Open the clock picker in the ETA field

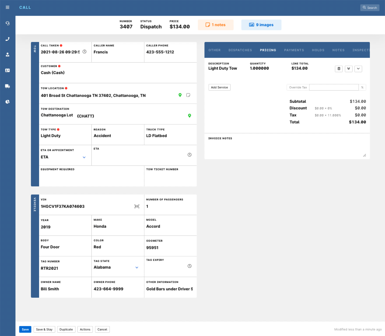click(189, 155)
